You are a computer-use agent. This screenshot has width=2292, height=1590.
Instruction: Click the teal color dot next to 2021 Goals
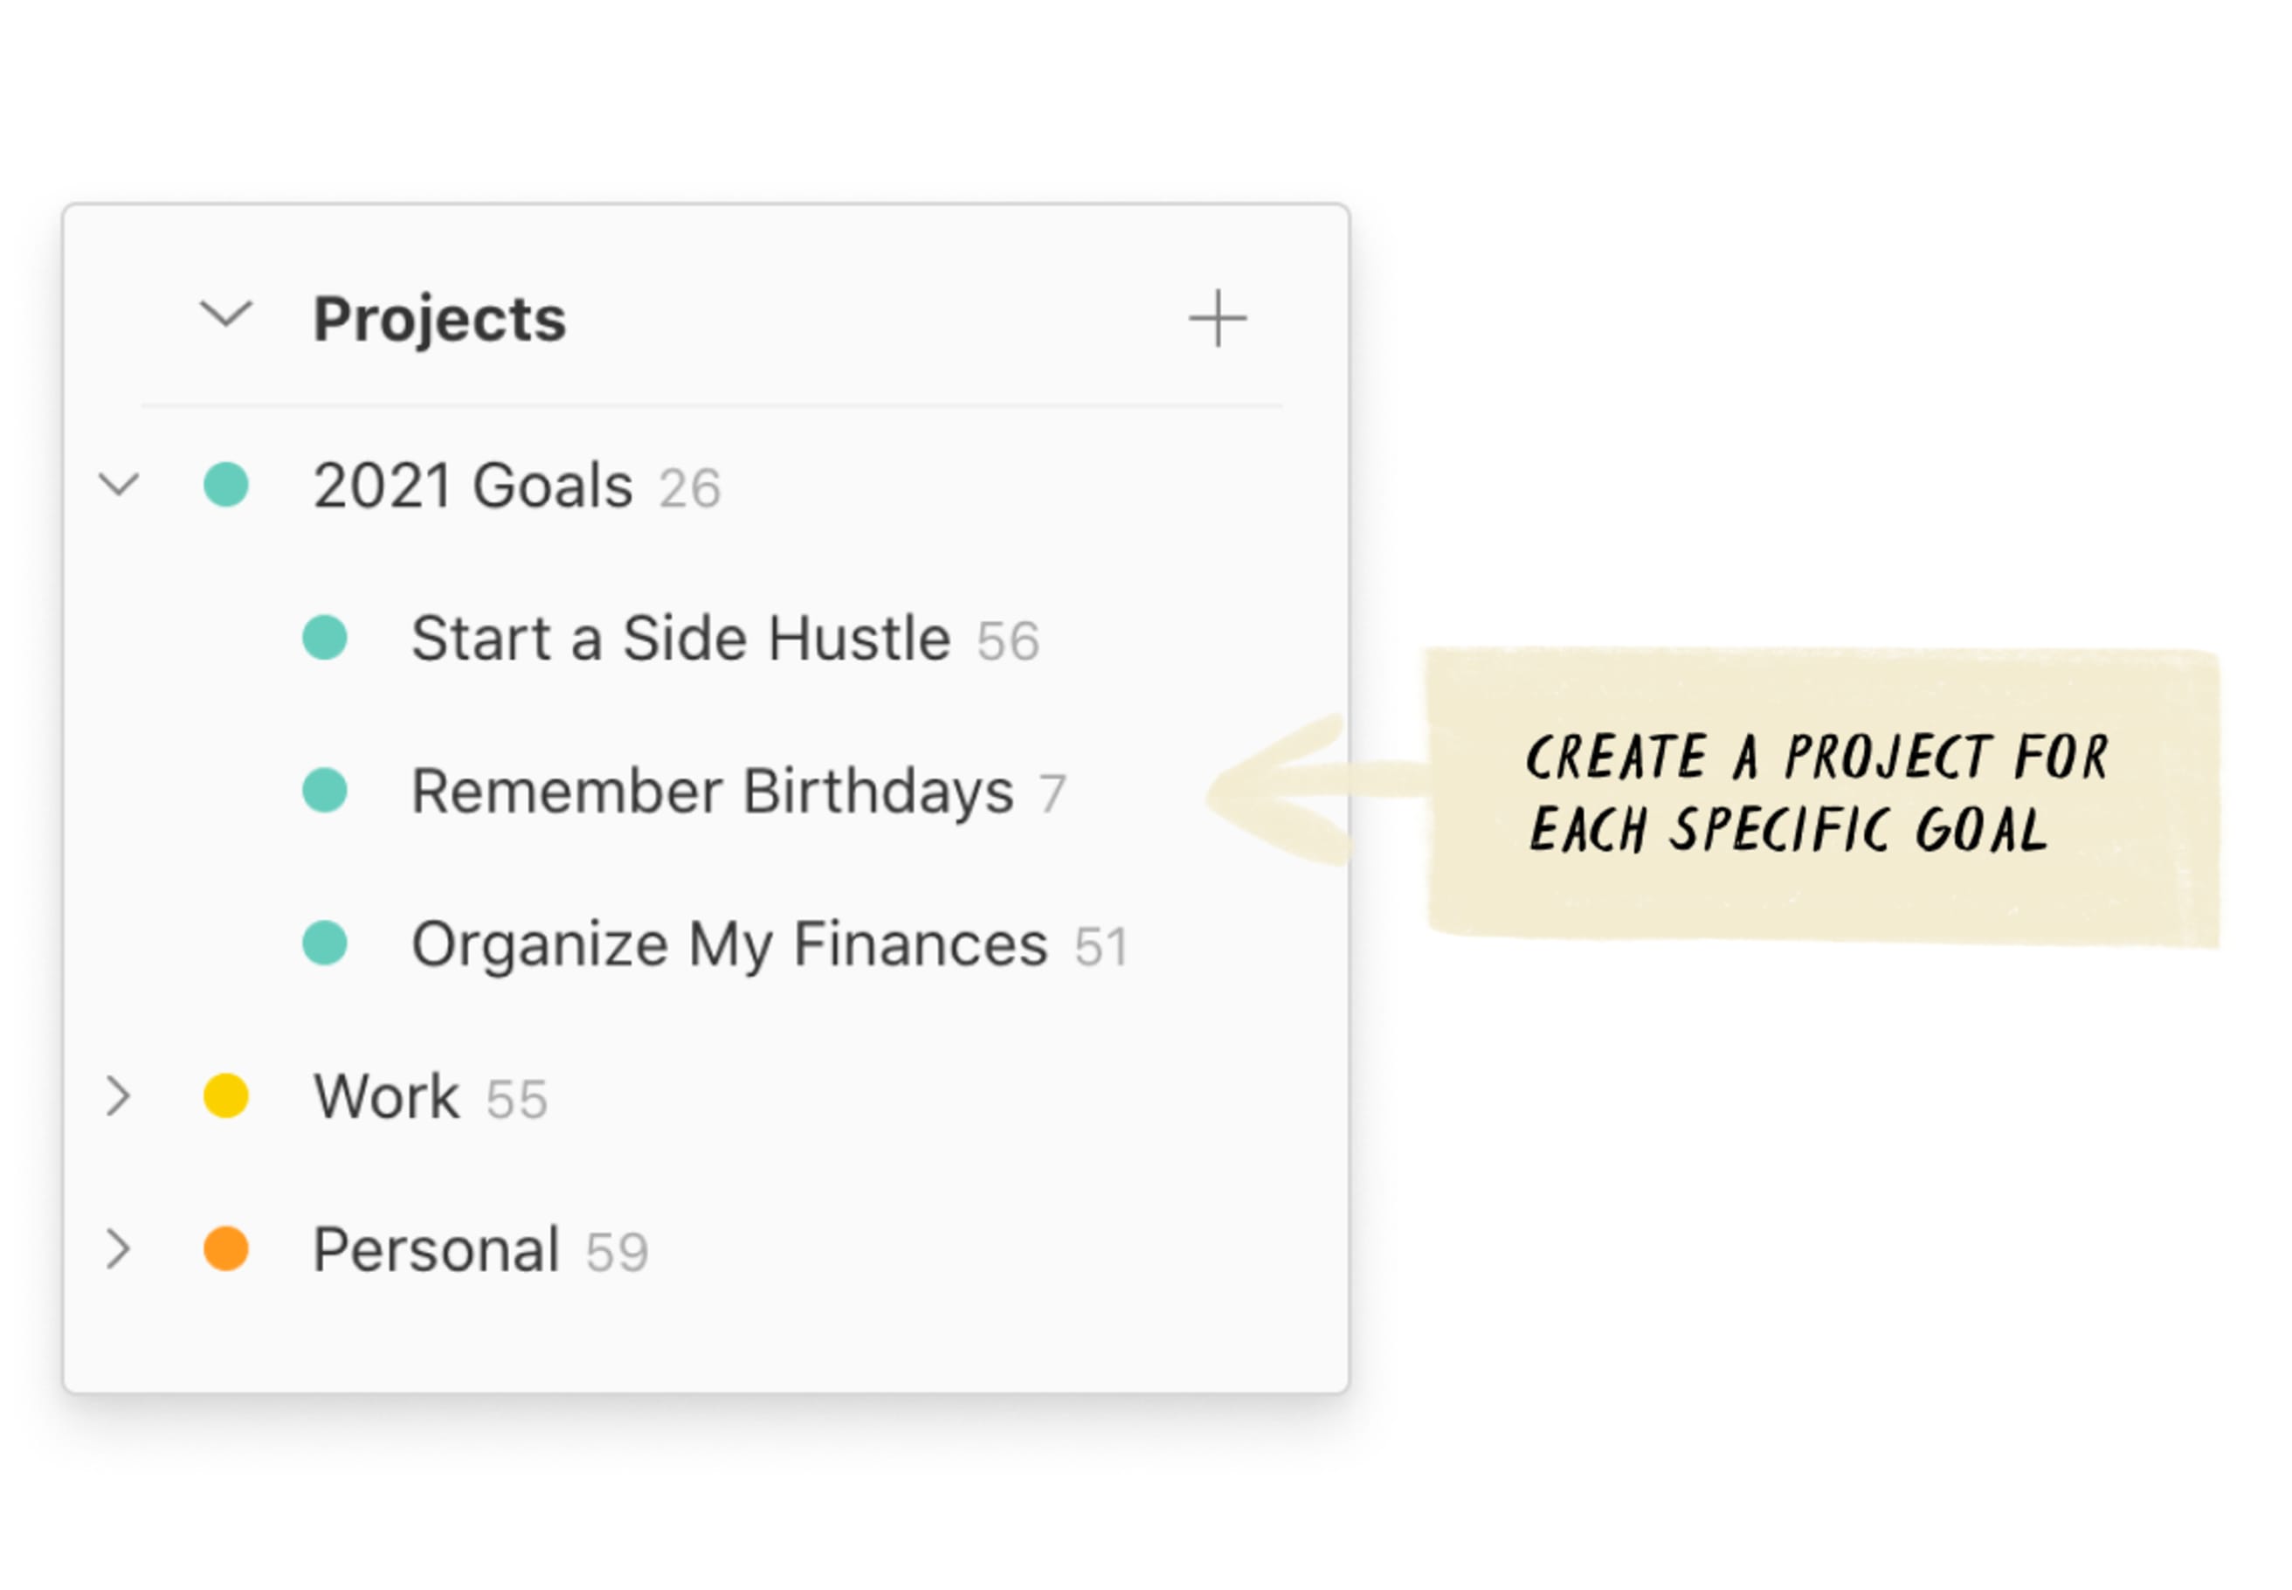[230, 485]
